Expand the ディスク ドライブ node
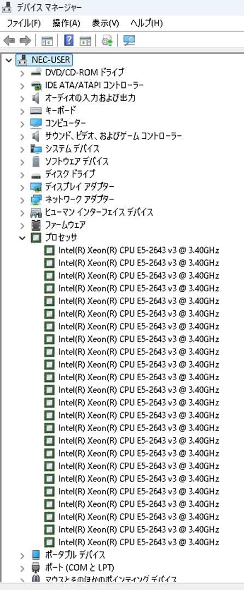The width and height of the screenshot is (244, 590). (22, 175)
